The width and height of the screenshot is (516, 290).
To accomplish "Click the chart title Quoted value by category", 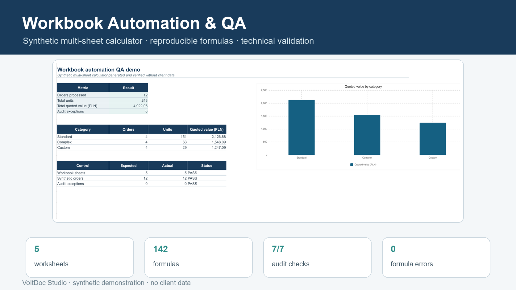I will (x=363, y=87).
